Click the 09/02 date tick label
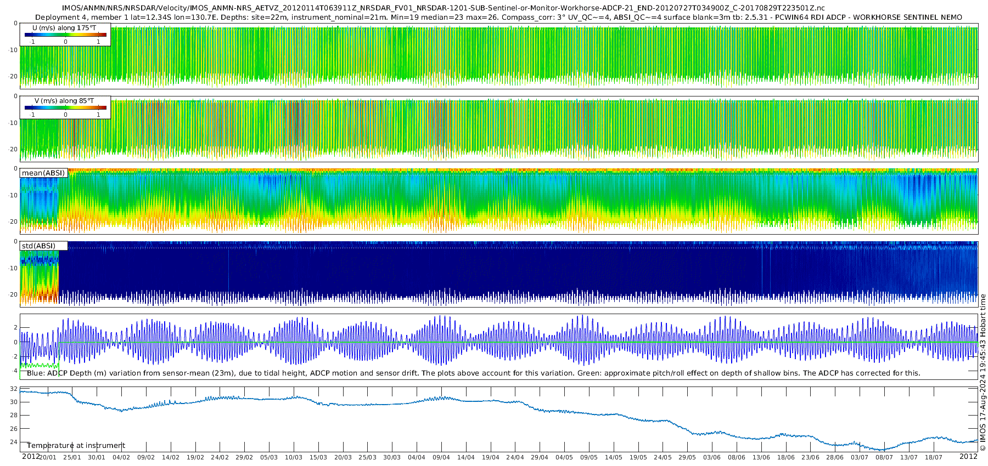The image size is (988, 466). coord(146,457)
